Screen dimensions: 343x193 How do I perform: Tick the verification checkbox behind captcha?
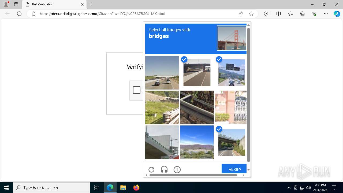pos(137,90)
